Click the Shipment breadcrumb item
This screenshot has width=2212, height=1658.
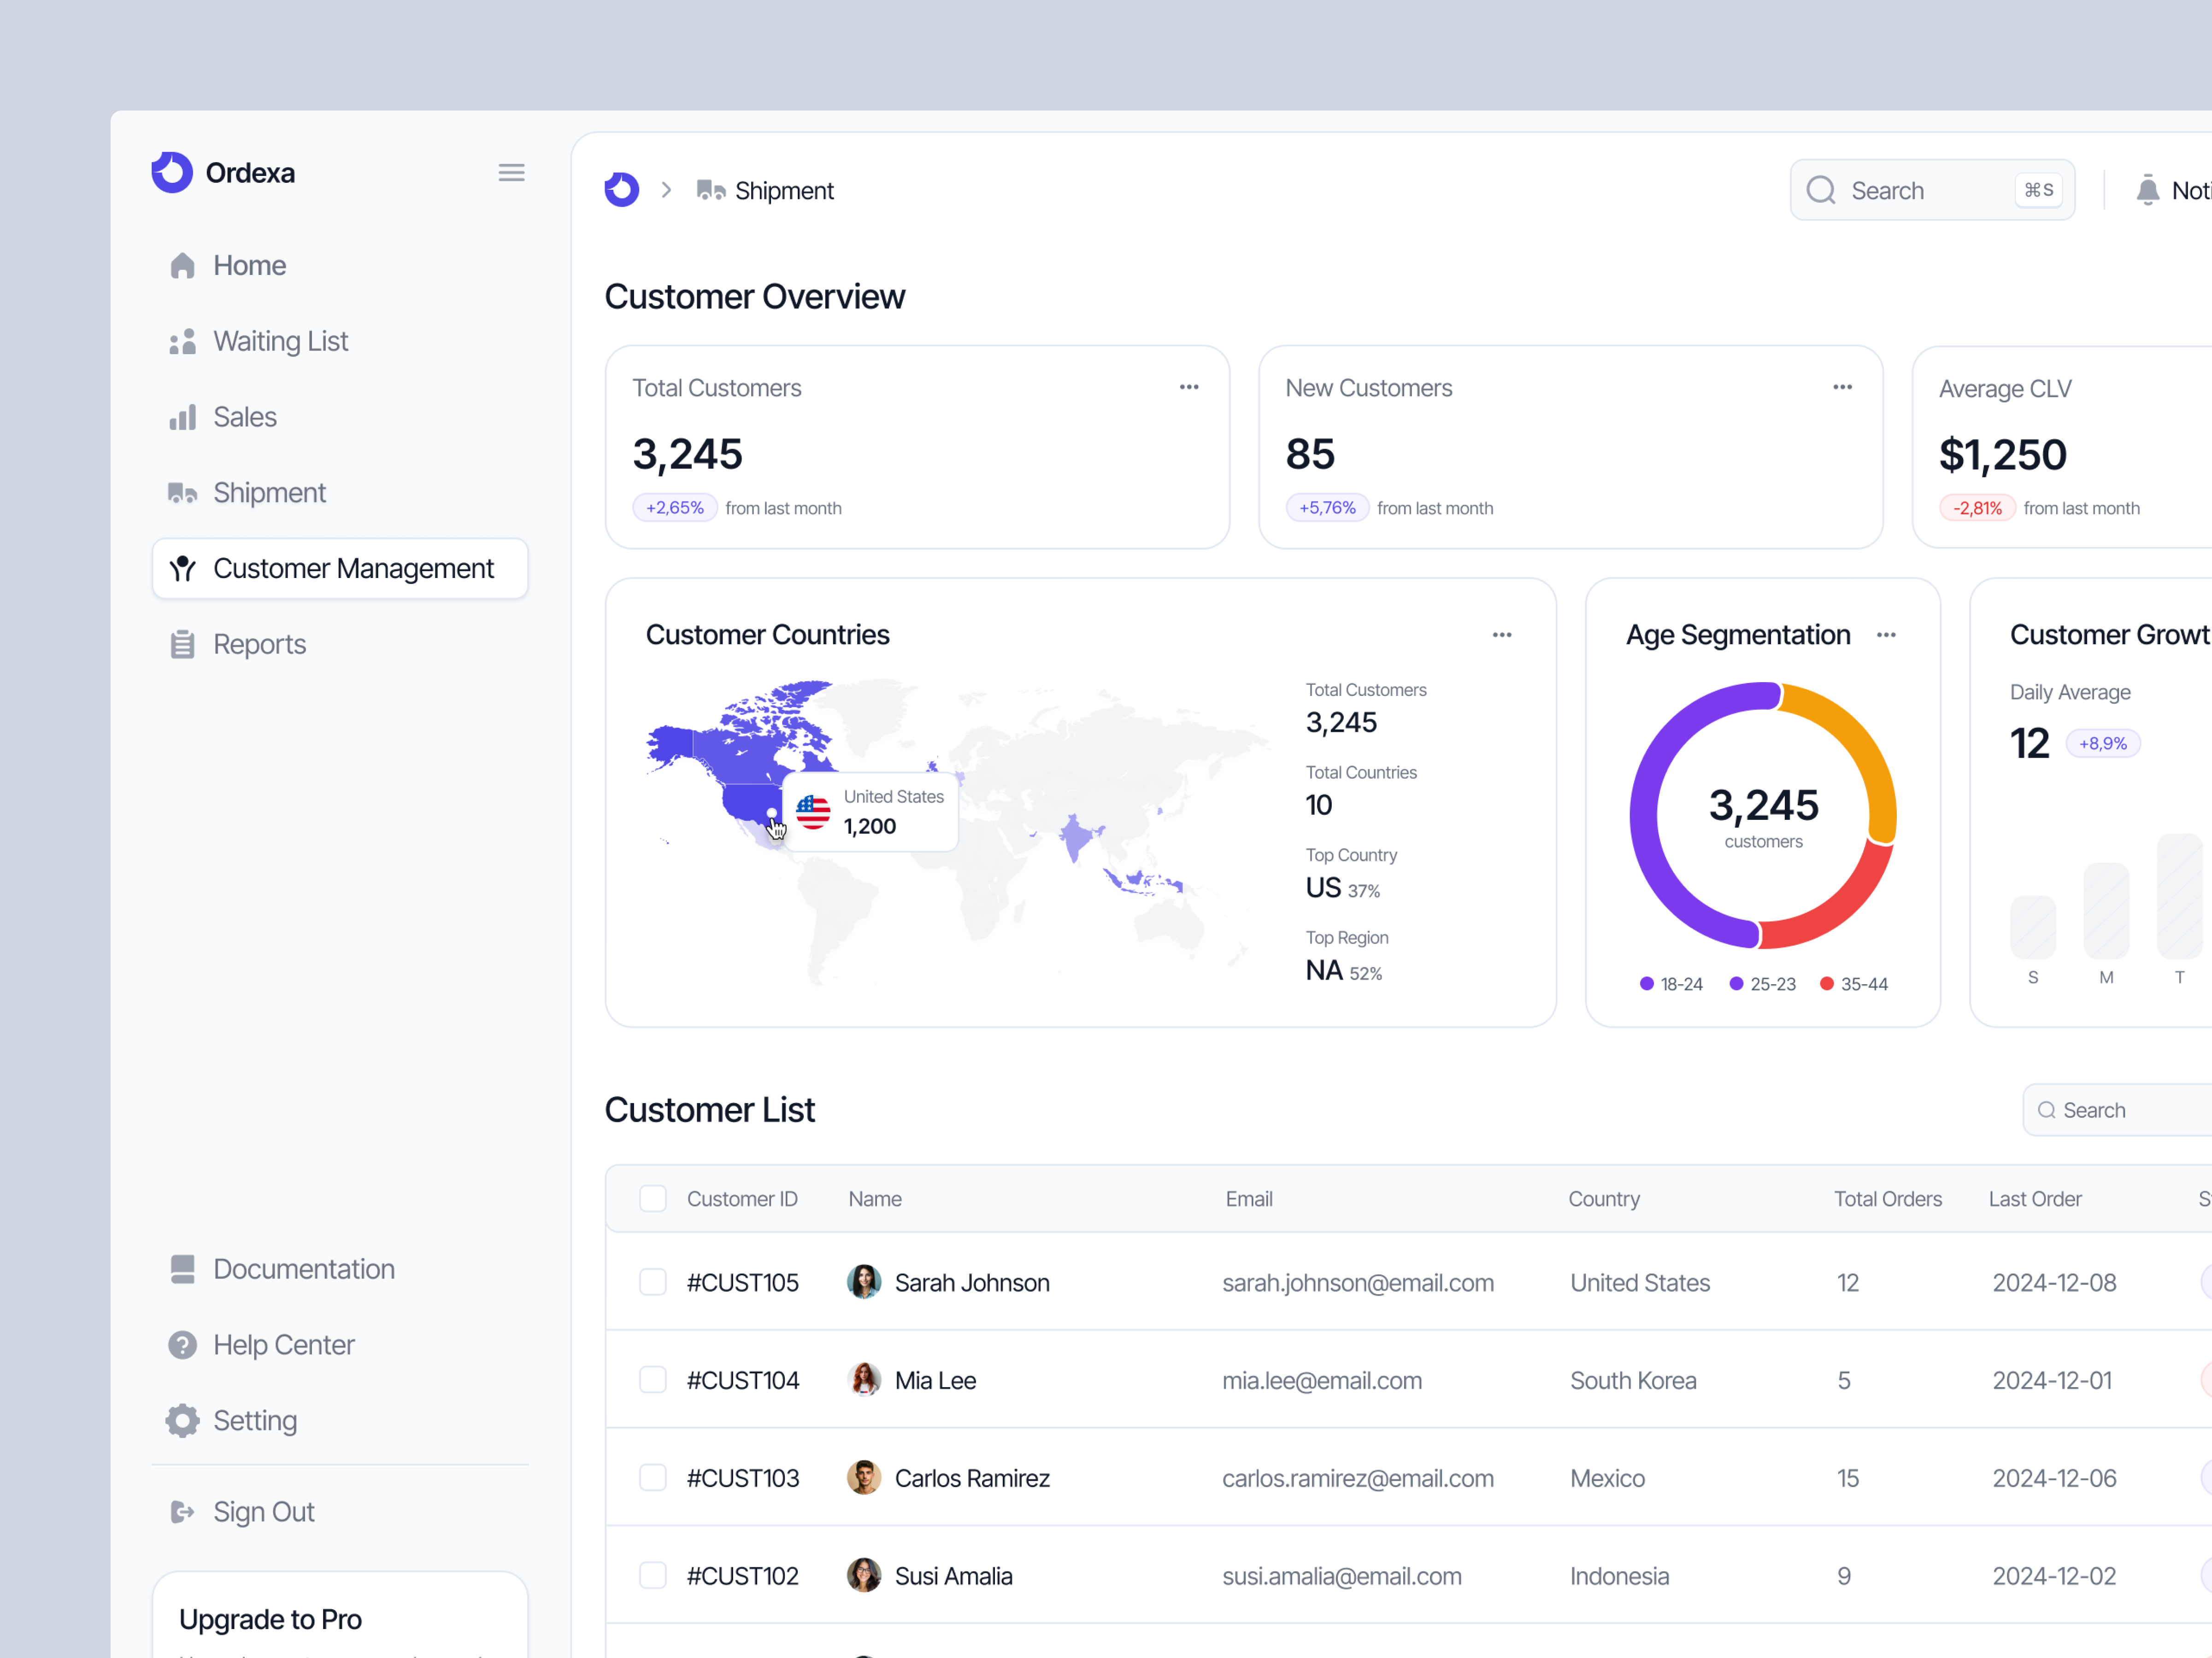tap(784, 190)
